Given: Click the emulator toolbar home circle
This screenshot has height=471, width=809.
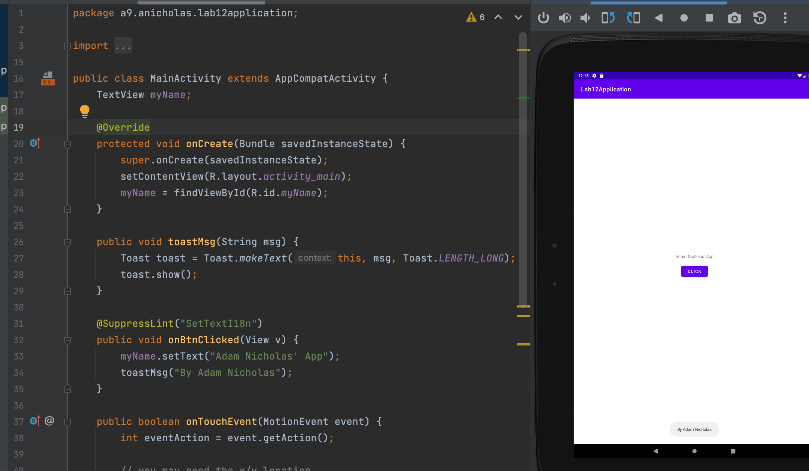Looking at the screenshot, I should (684, 18).
